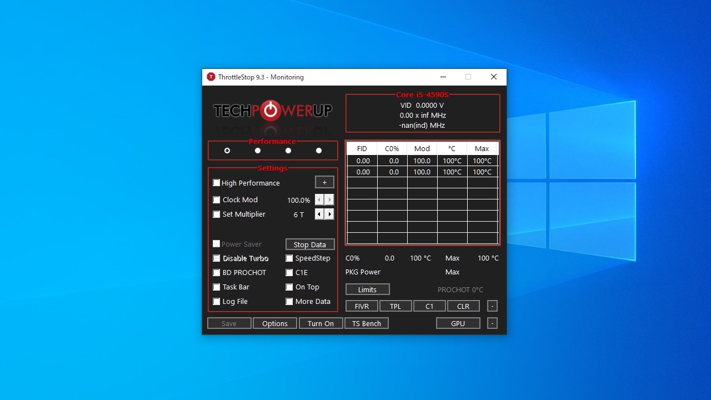The width and height of the screenshot is (711, 400).
Task: Enable the Log File checkbox
Action: (x=217, y=302)
